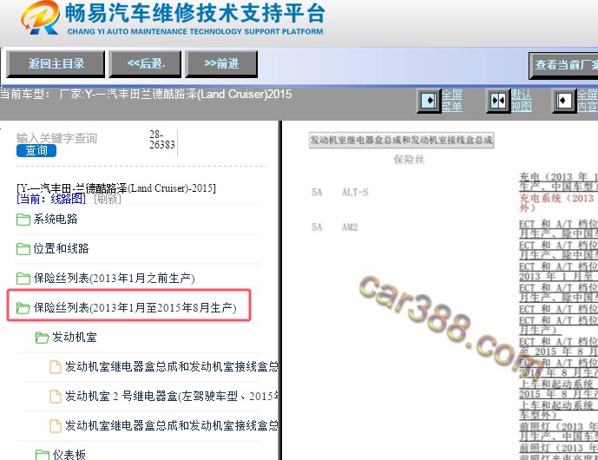Click open-folder icon beside 保险丝列表(2013年1月至2015年8月生产)
Viewport: 598px width, 460px height.
click(x=23, y=308)
